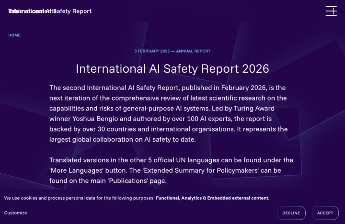Click the 'International AI Safety Report 2026' heading
The image size is (345, 224).
coord(172,68)
